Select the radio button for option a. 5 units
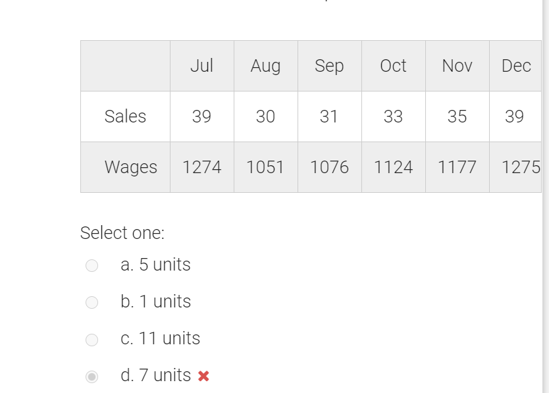The height and width of the screenshot is (393, 549). (x=91, y=265)
